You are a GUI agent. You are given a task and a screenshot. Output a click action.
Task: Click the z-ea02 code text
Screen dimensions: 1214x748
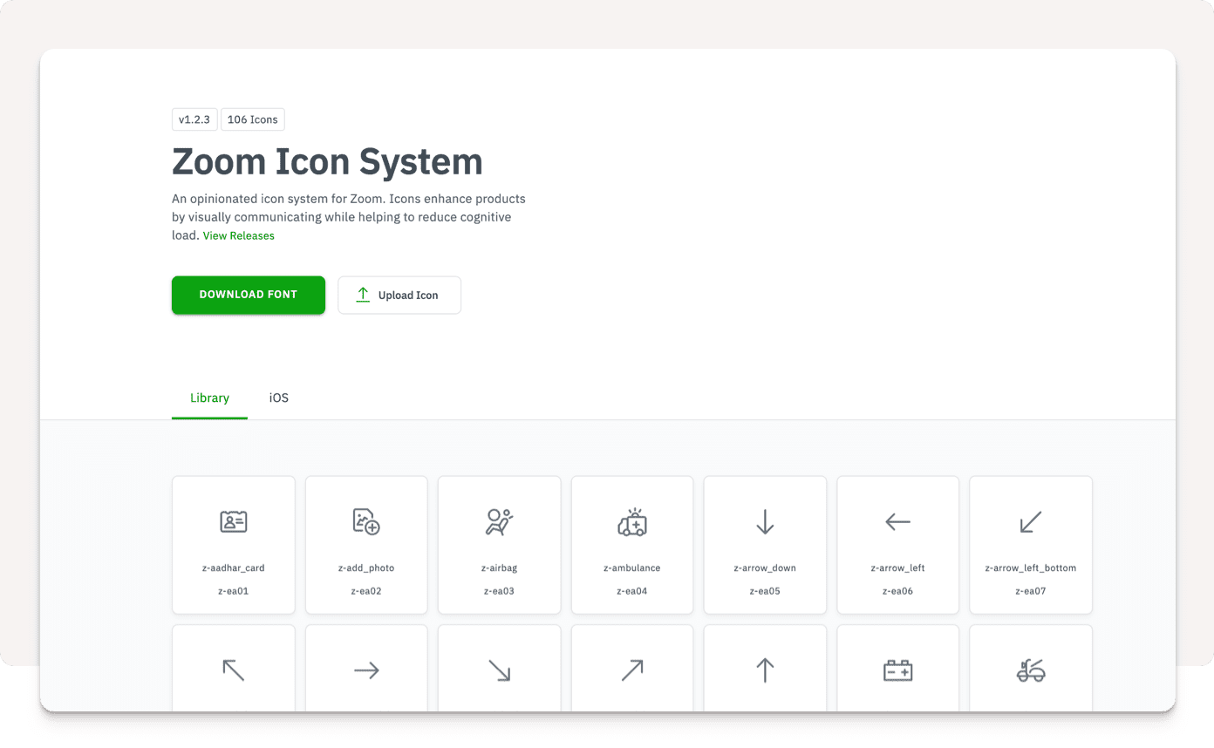[x=366, y=591]
